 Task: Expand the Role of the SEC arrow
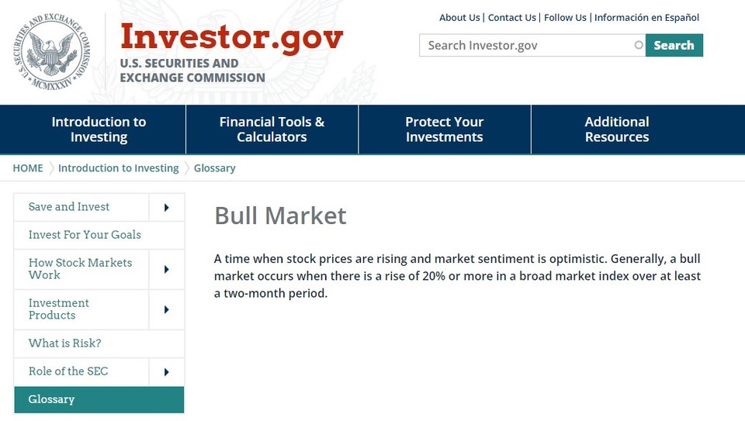[x=167, y=371]
